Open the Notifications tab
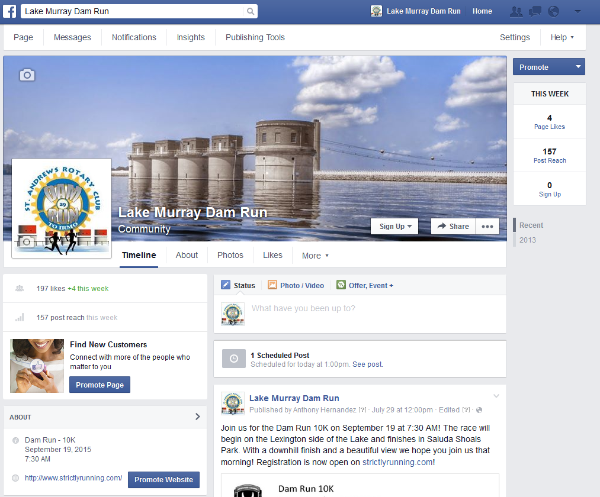The width and height of the screenshot is (600, 497). coord(134,37)
